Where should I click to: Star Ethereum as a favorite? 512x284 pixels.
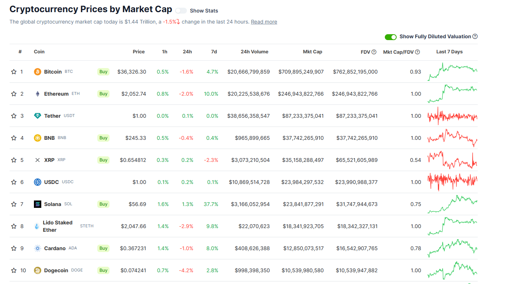tap(14, 94)
